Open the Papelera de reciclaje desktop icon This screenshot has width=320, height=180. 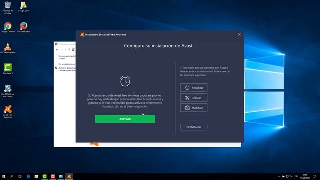[x=8, y=8]
